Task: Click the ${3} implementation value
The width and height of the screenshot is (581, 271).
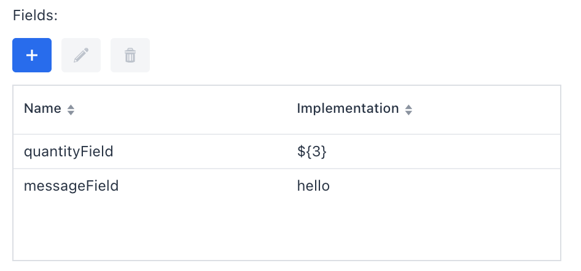Action: coord(311,151)
